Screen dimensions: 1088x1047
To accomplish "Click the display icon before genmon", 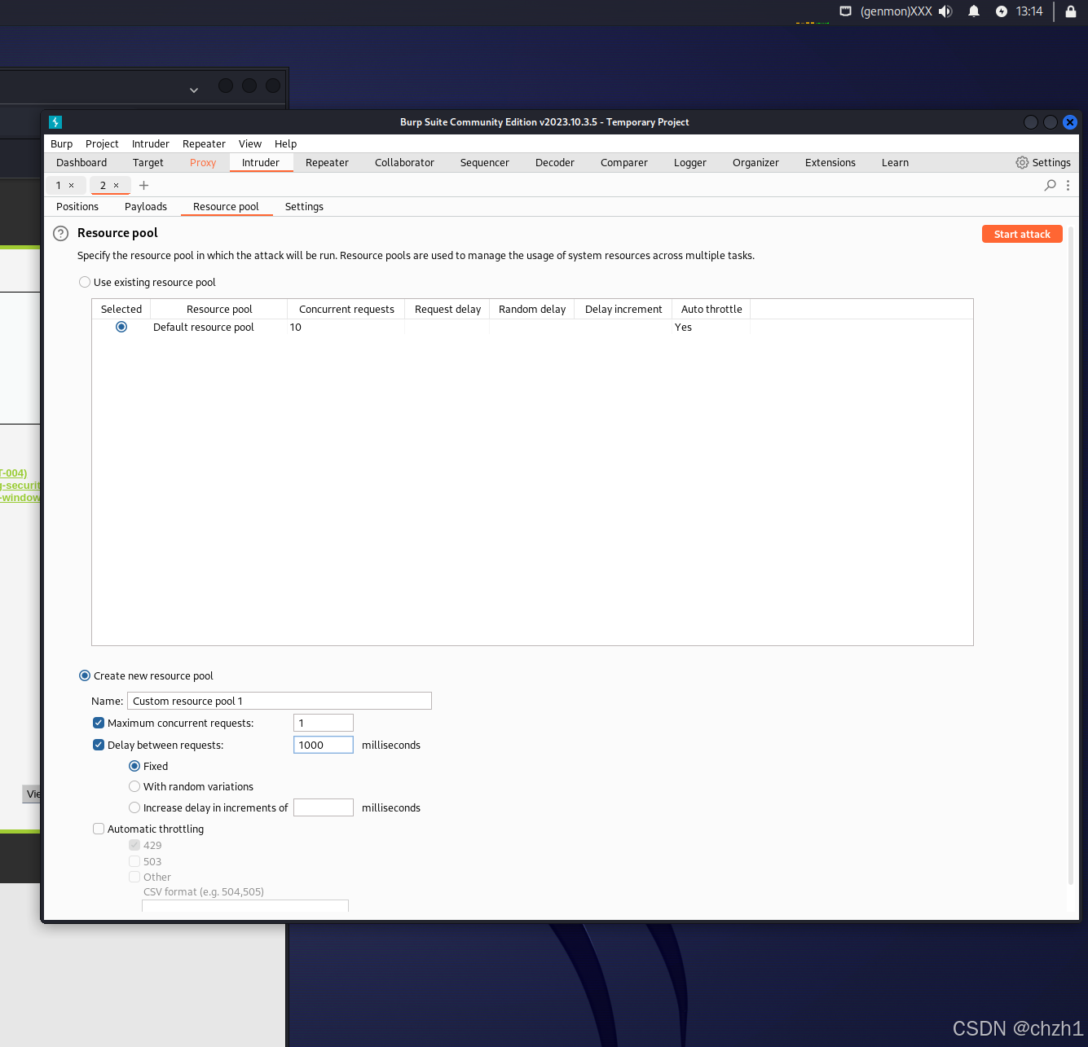I will pyautogui.click(x=846, y=11).
